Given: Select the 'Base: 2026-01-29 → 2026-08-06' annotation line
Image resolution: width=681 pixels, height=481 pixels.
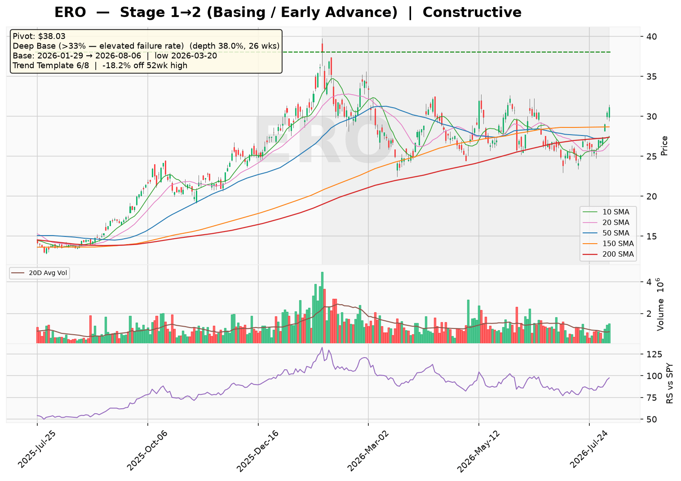Looking at the screenshot, I should point(115,56).
